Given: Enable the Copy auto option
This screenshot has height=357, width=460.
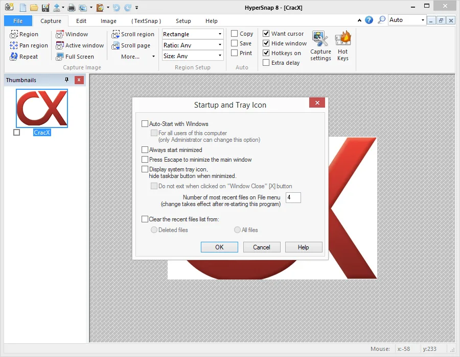Looking at the screenshot, I should 234,34.
